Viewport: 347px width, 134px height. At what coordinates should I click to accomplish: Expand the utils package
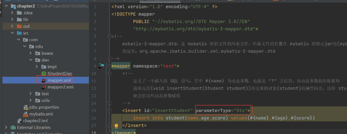click(31, 100)
